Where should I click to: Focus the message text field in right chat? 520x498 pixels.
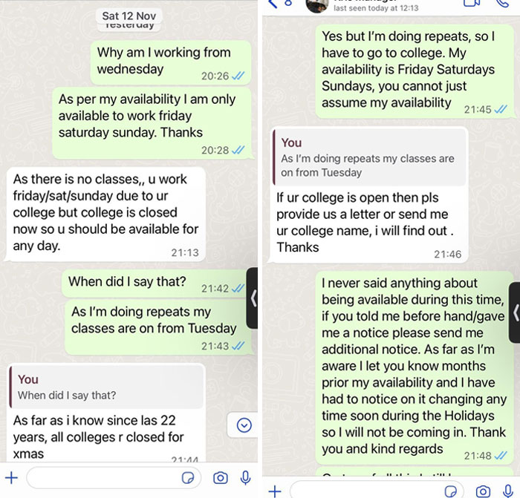point(364,491)
